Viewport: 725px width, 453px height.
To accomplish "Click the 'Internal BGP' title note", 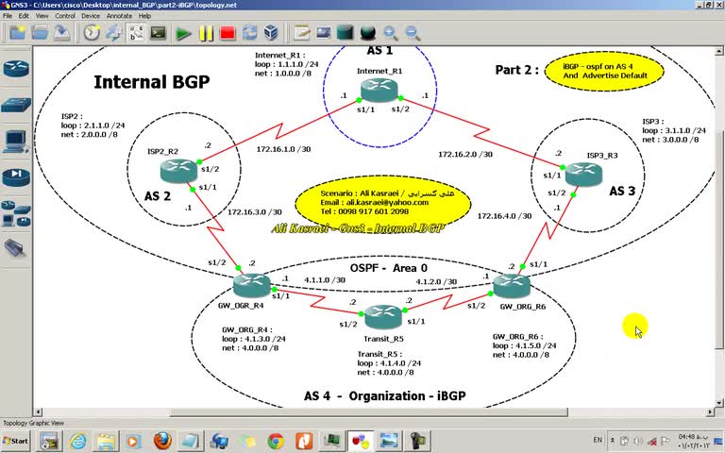I will 152,82.
